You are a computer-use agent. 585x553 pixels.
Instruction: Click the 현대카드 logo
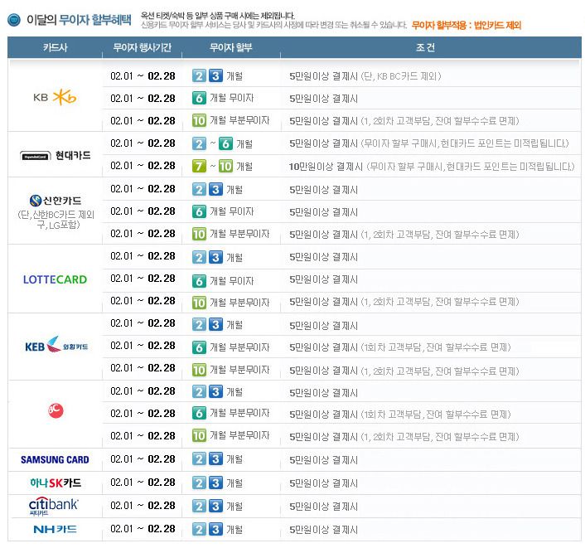[56, 155]
